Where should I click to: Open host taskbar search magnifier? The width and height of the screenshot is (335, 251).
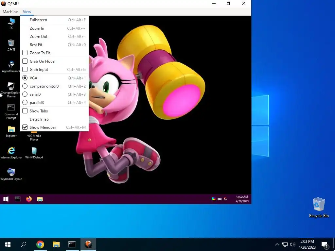tap(24, 244)
